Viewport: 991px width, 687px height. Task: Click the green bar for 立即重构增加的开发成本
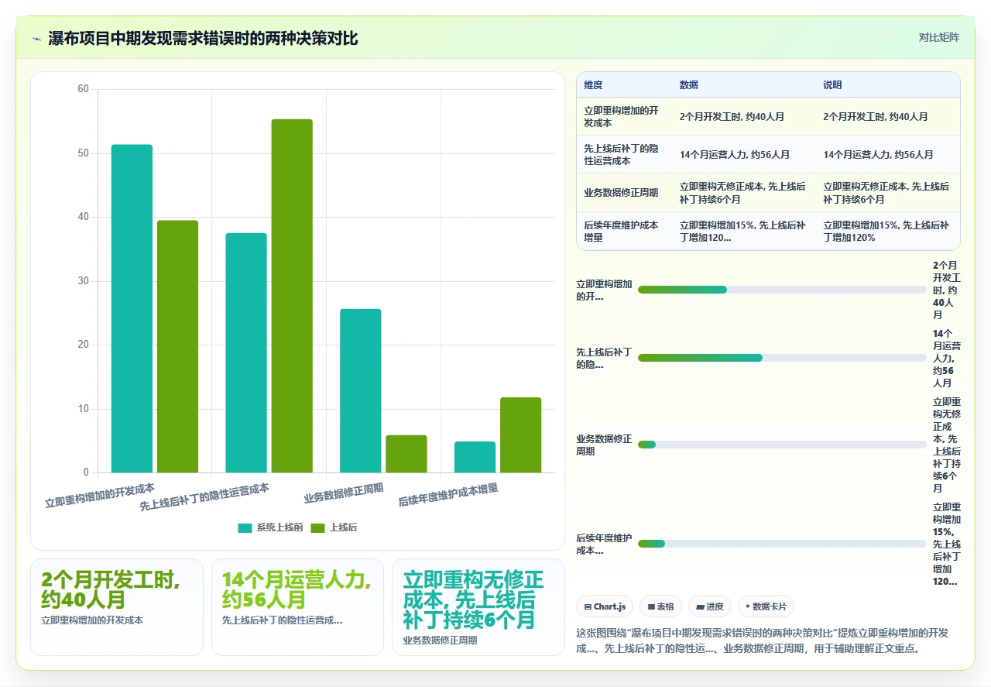(177, 346)
